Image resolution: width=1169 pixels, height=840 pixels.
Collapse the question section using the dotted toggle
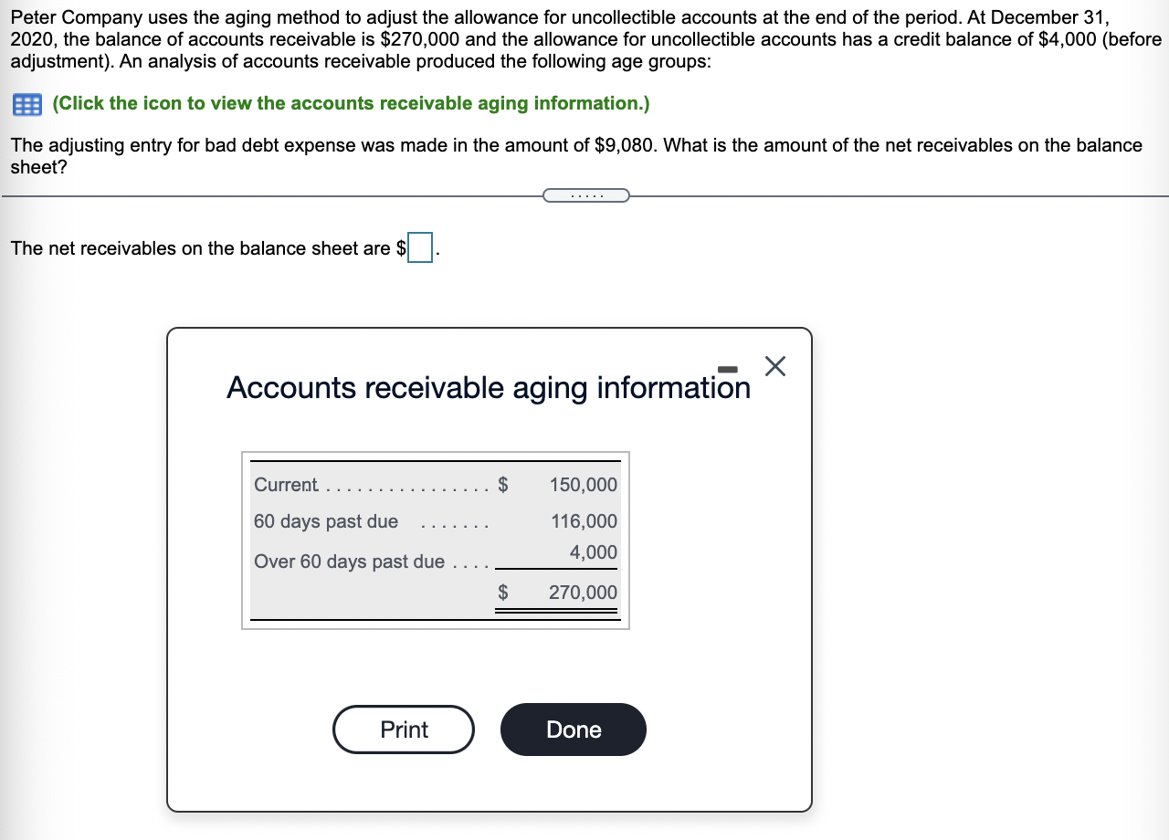point(585,194)
